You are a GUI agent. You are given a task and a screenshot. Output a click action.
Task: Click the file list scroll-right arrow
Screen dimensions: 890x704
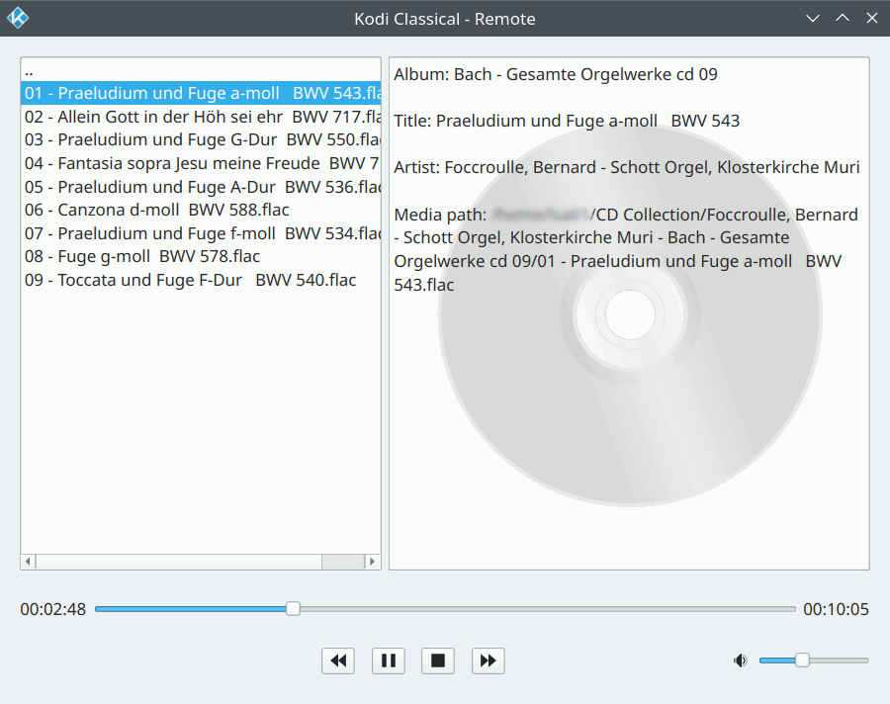pos(373,562)
